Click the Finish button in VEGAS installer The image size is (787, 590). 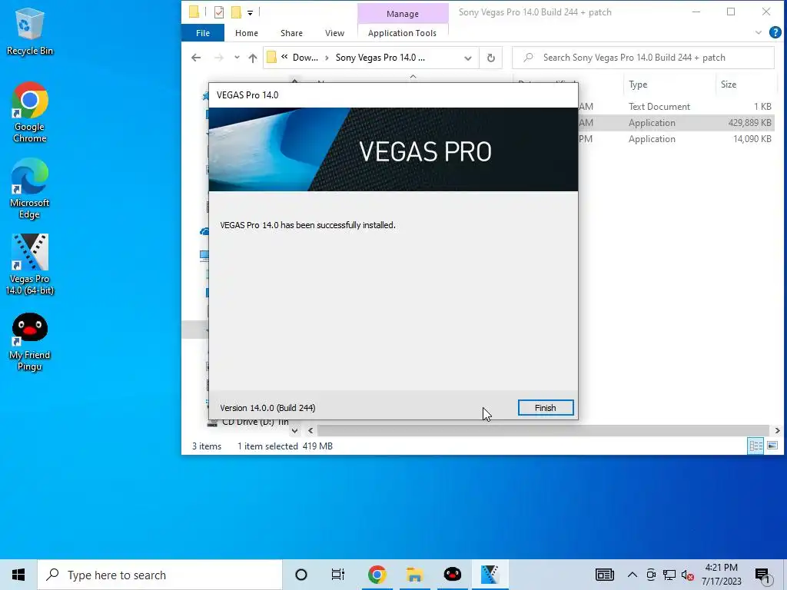click(x=546, y=408)
